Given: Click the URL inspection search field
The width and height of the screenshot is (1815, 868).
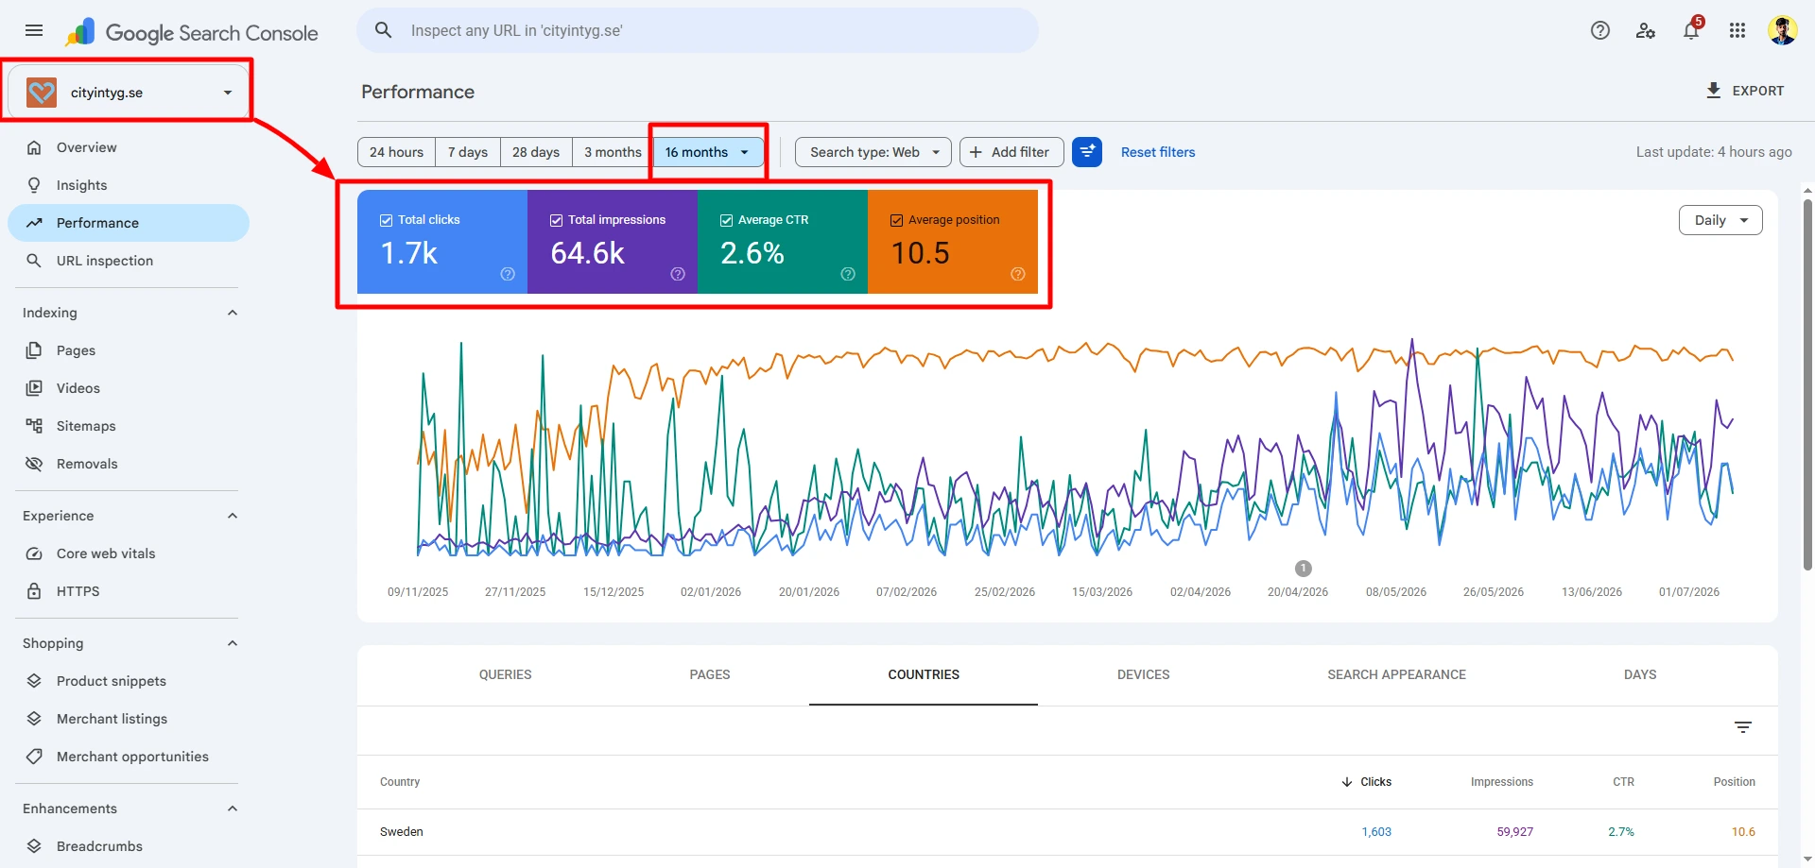Looking at the screenshot, I should 698,30.
